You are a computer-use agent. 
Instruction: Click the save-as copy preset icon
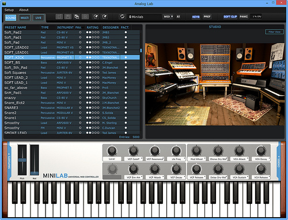(x=77, y=17)
